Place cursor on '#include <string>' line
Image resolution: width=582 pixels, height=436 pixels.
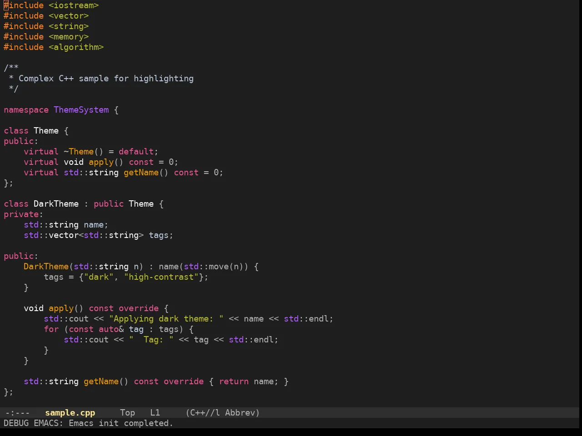pyautogui.click(x=46, y=26)
